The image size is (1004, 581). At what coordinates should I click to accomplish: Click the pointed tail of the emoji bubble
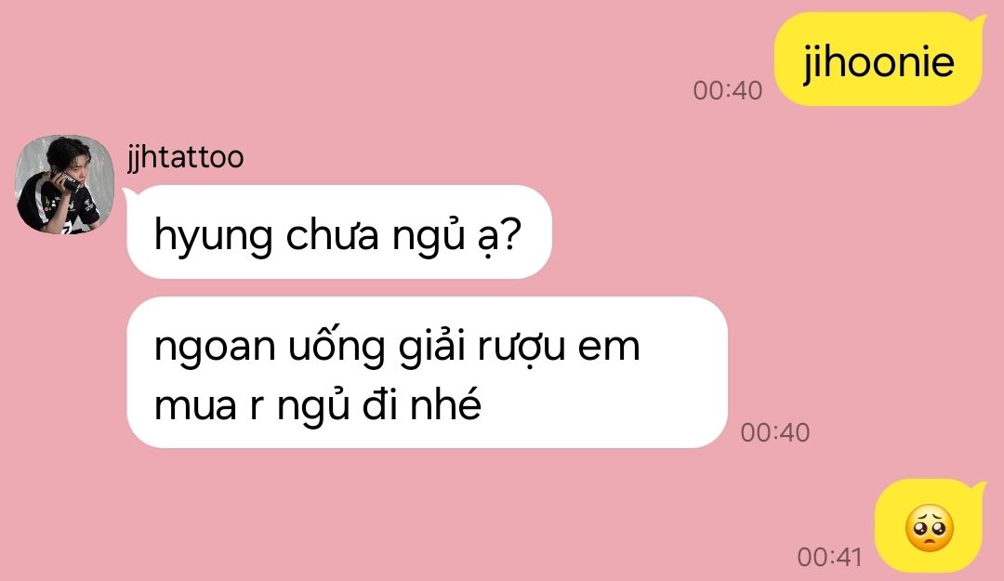979,491
